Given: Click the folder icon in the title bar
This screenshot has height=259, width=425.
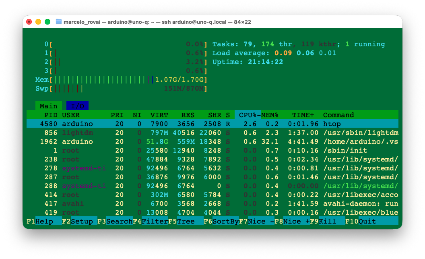Looking at the screenshot, I should pos(58,22).
